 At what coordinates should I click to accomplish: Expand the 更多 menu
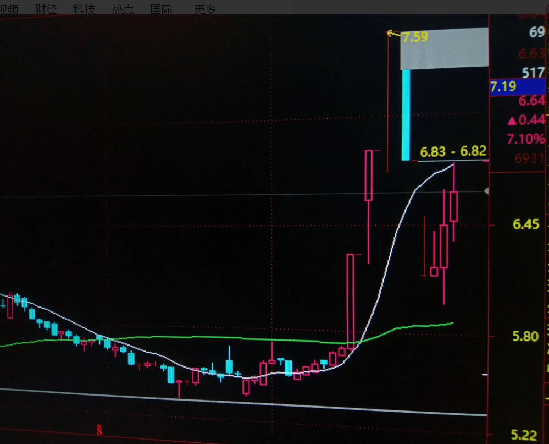(205, 9)
